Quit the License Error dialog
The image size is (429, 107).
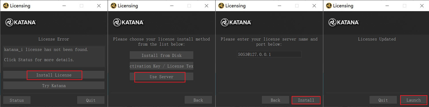point(91,100)
